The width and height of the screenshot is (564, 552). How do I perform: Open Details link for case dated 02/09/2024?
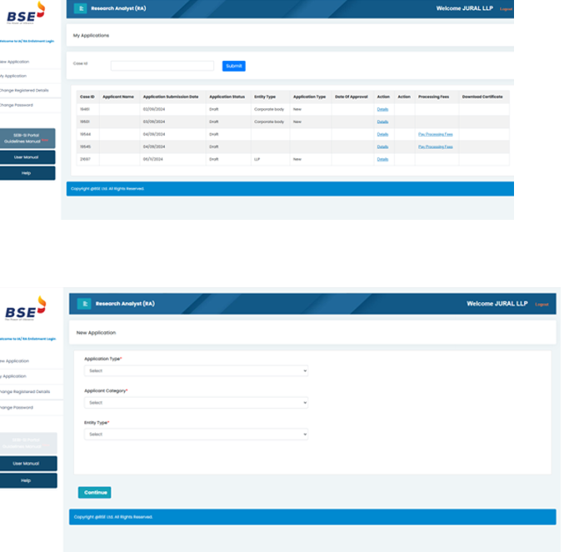[x=382, y=109]
